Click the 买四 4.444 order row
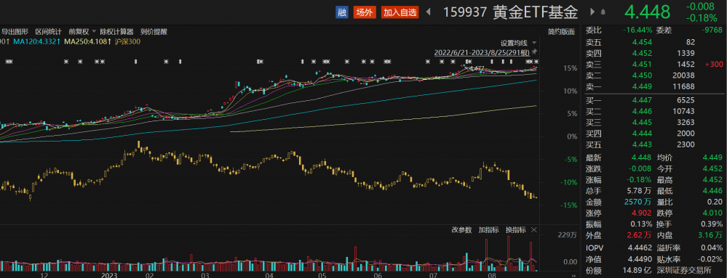The width and height of the screenshot is (727, 278). click(653, 134)
